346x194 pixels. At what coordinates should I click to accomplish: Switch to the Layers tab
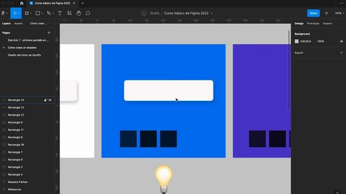(x=6, y=23)
